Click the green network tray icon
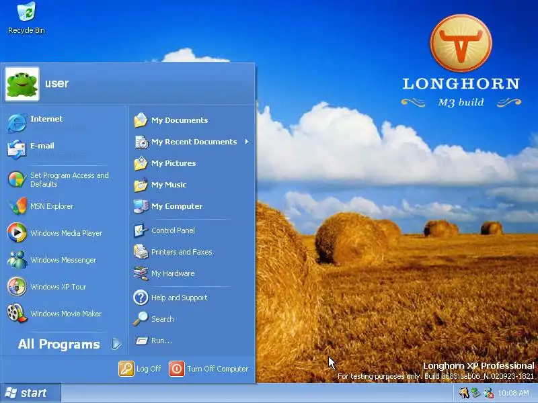 pyautogui.click(x=475, y=393)
